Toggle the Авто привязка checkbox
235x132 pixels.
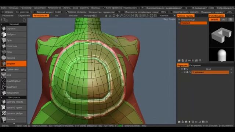click(104, 8)
